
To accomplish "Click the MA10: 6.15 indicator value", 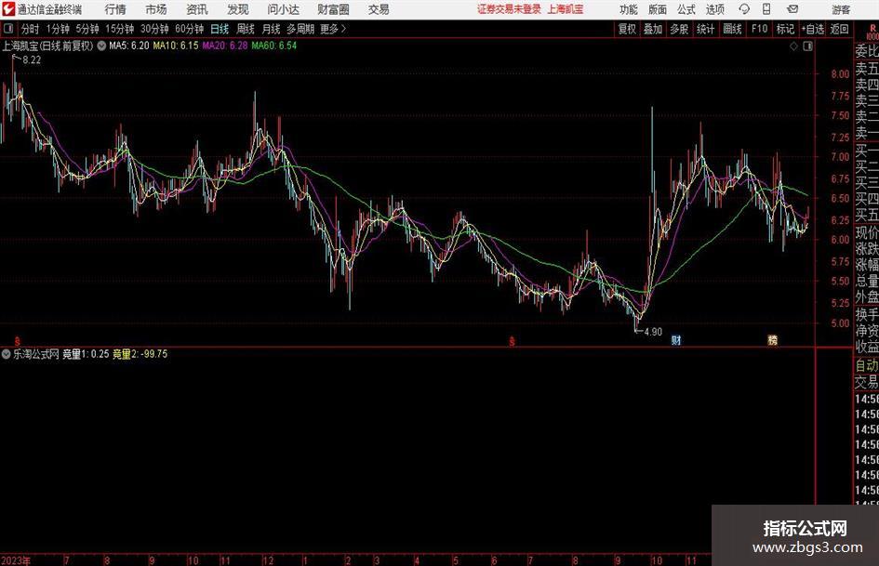I will [176, 46].
